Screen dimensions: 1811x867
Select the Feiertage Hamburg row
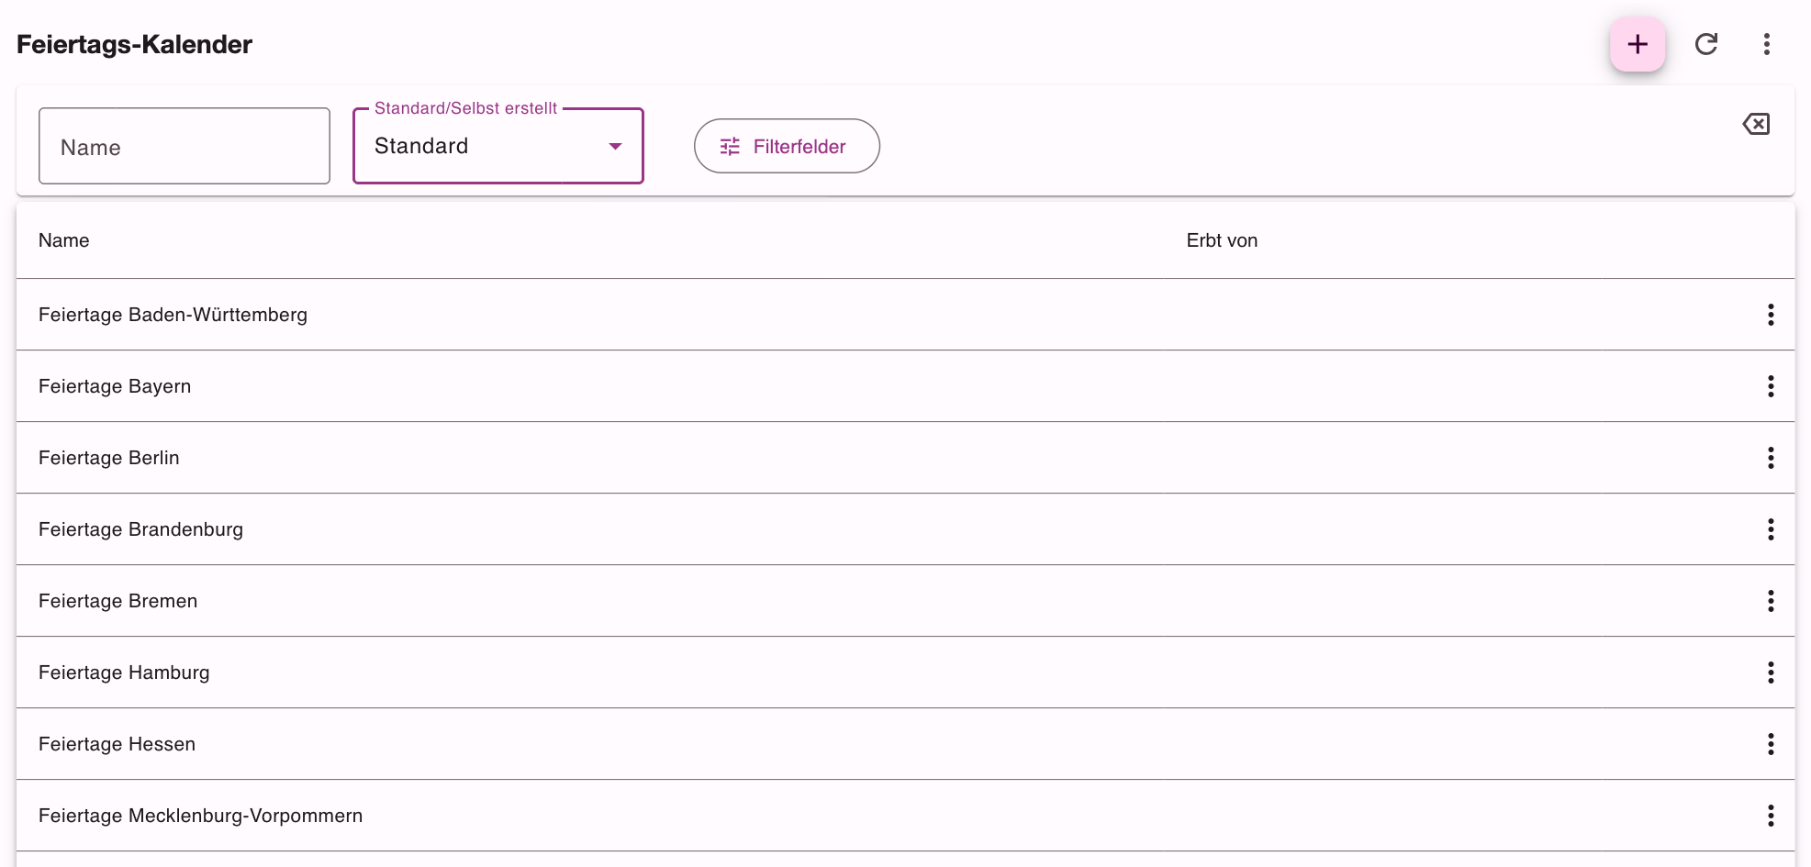905,672
